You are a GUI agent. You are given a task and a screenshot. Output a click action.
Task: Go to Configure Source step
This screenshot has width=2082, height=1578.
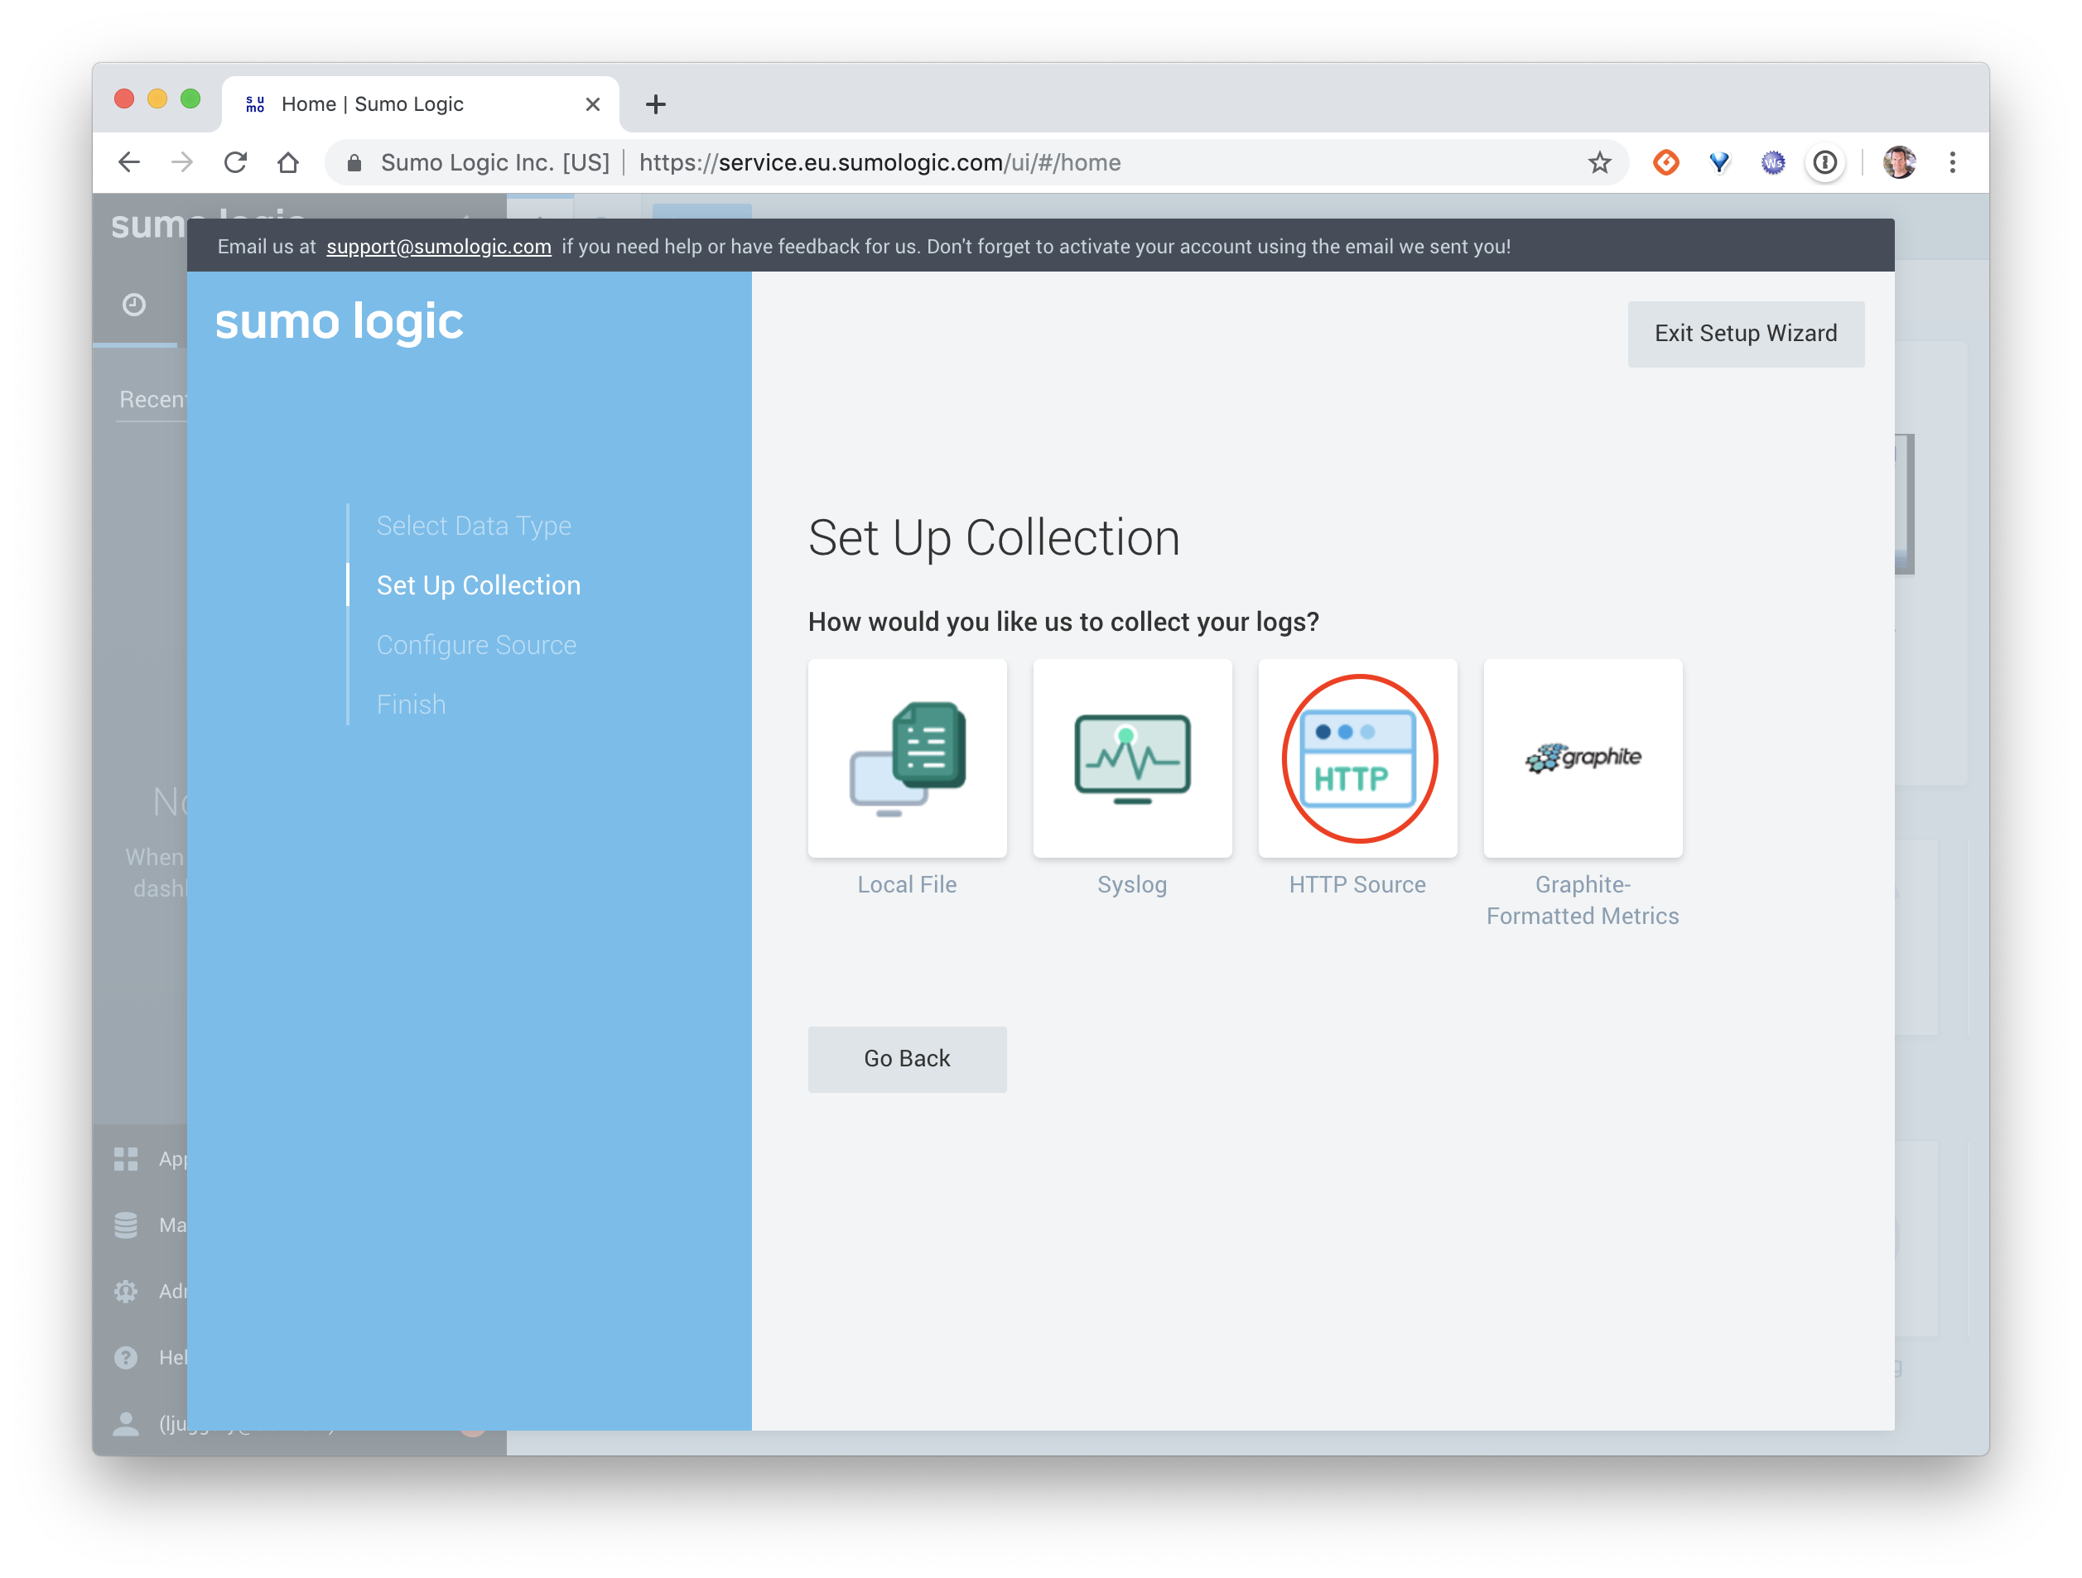point(476,645)
